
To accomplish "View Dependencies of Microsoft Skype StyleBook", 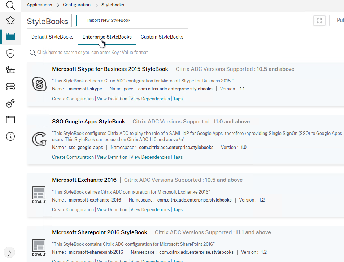I will click(x=150, y=99).
